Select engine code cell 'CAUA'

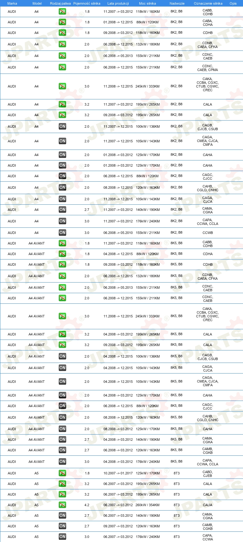coord(208,505)
